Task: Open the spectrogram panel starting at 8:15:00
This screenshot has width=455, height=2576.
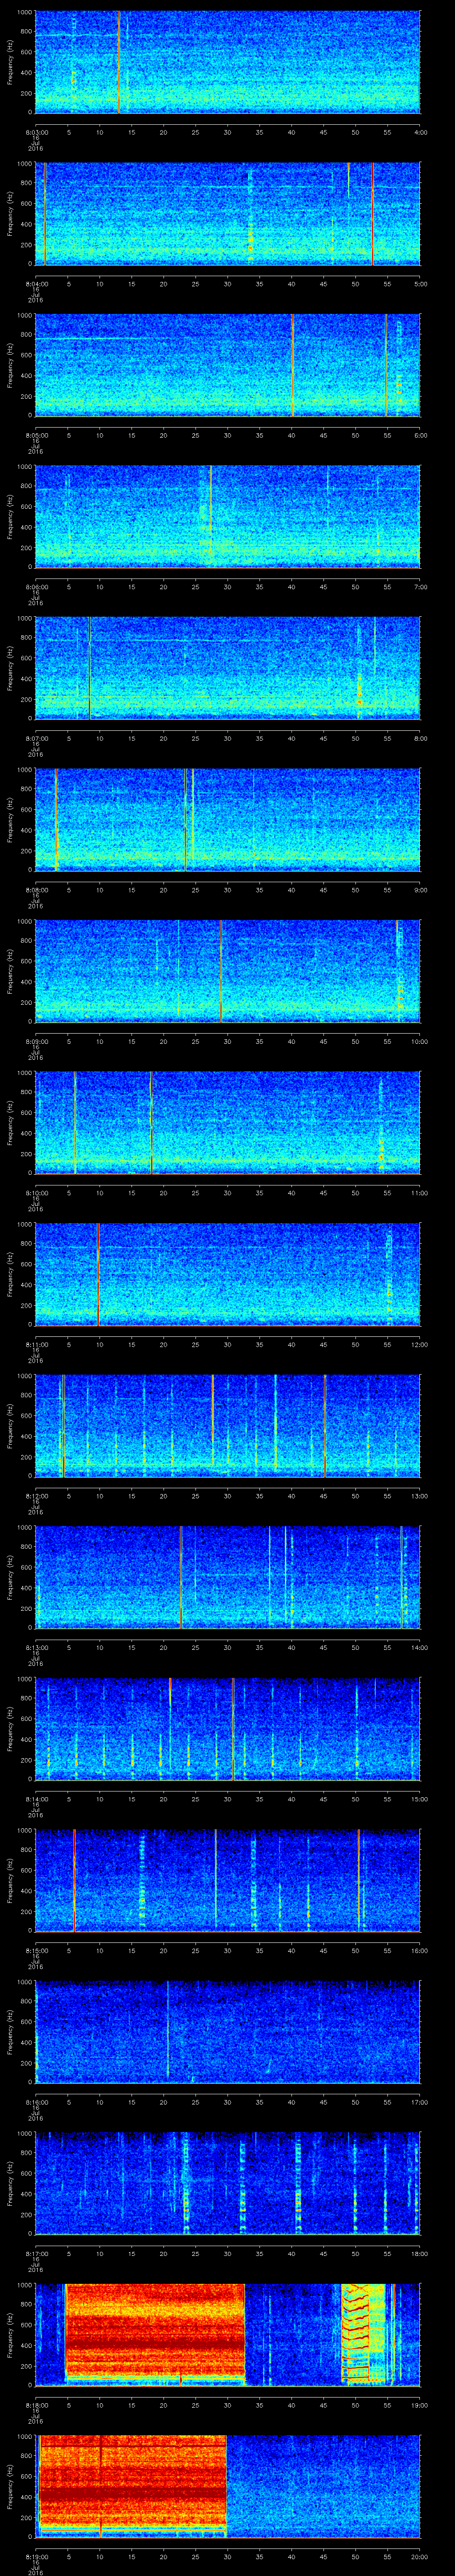Action: (228, 1880)
